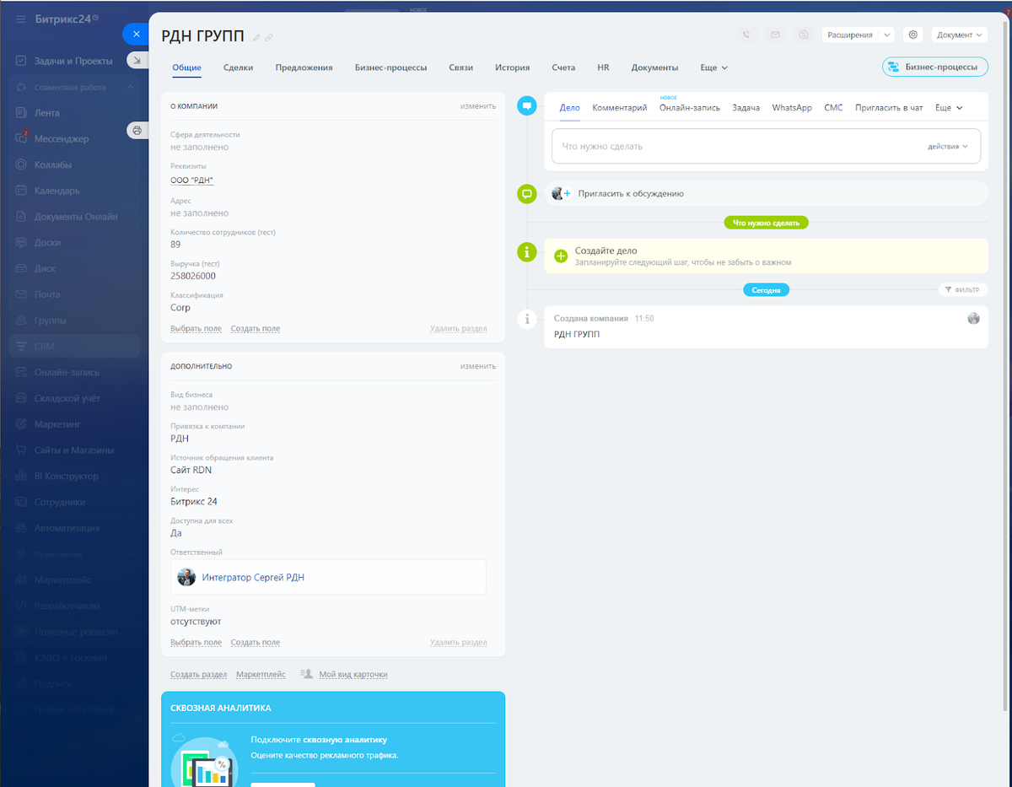Switch to the Сделки tab
This screenshot has width=1012, height=787.
(238, 67)
